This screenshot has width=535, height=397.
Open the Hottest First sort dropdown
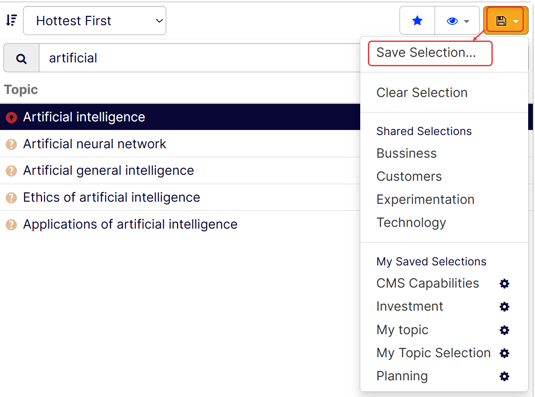coord(94,21)
